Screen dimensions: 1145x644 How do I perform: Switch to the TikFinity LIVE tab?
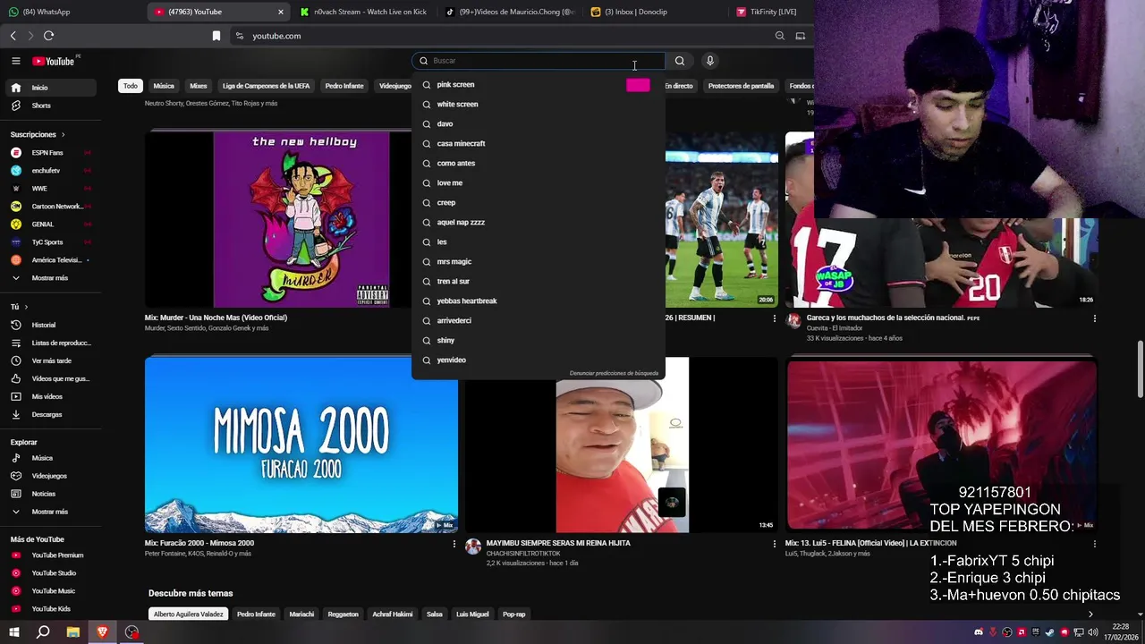(771, 12)
